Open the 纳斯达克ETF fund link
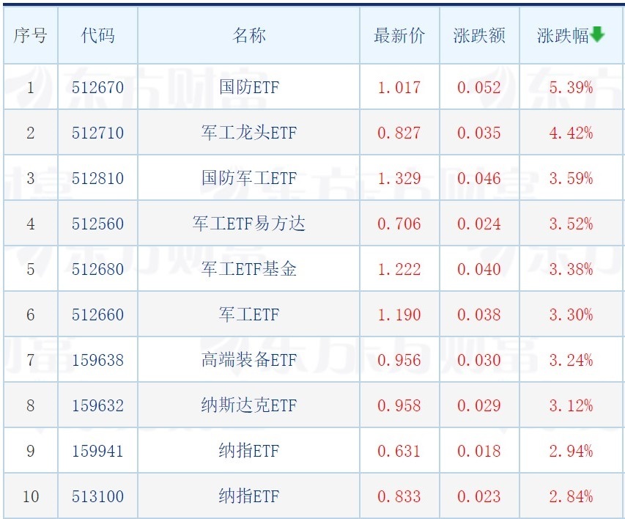The width and height of the screenshot is (625, 519). click(x=248, y=405)
